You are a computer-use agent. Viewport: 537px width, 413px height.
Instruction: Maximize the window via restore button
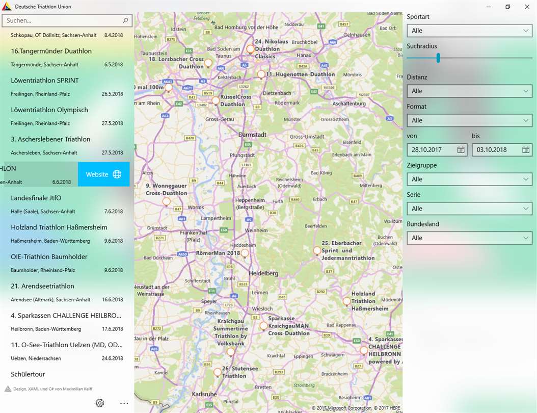point(508,7)
